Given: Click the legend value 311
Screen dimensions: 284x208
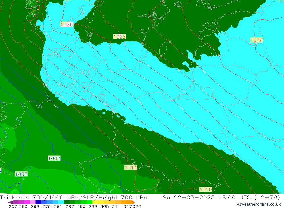Looking at the screenshot, I should (116, 206).
